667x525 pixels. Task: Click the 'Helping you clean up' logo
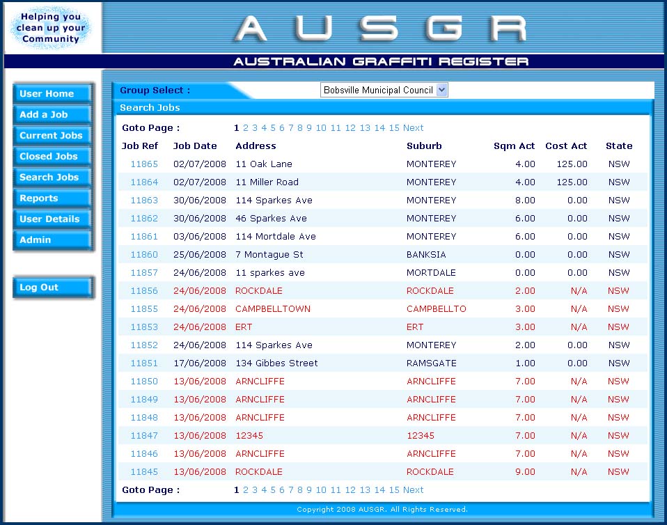[x=51, y=29]
